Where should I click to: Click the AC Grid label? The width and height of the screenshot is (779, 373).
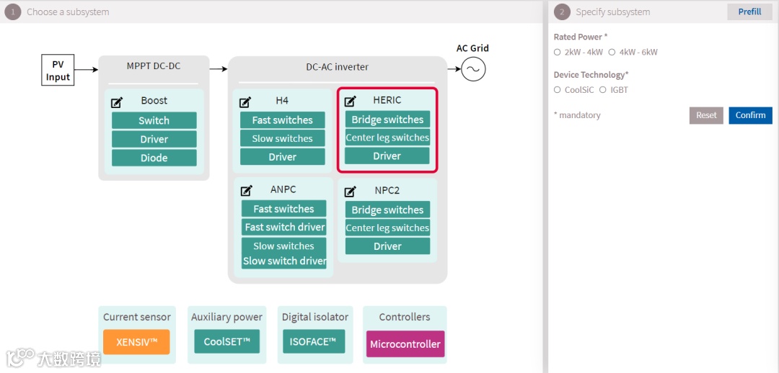click(x=472, y=48)
